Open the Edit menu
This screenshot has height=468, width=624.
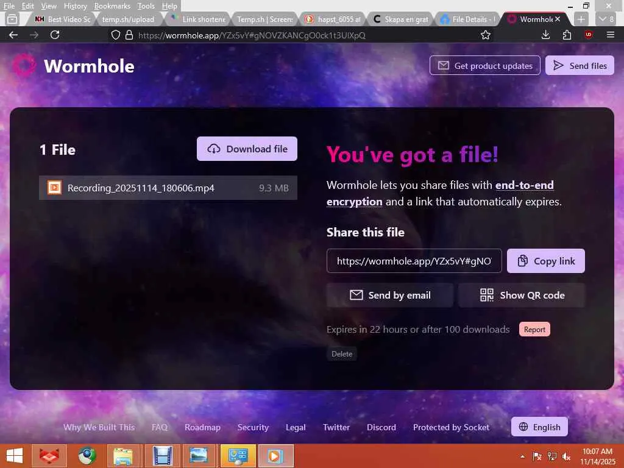(x=27, y=5)
